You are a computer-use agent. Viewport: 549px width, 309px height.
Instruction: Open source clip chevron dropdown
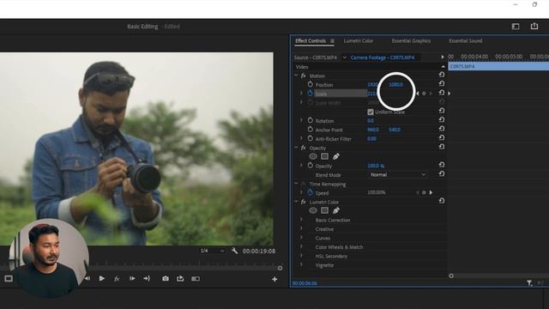[345, 58]
